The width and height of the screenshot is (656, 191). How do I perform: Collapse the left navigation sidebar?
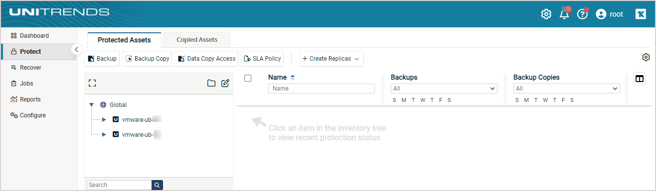tap(76, 49)
